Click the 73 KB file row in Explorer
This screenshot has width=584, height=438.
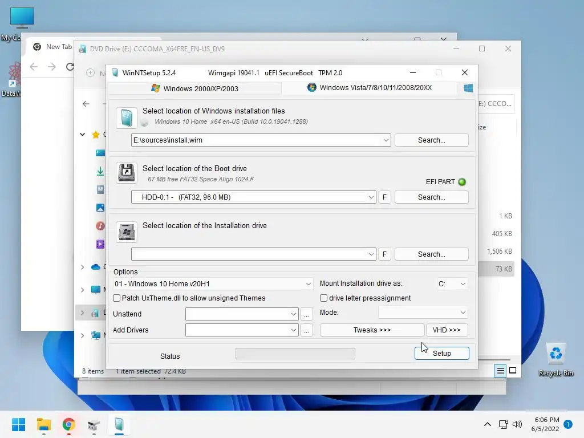(x=496, y=269)
